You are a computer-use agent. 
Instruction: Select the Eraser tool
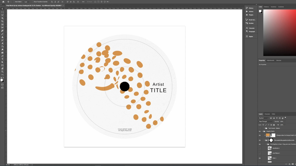pos(2,43)
